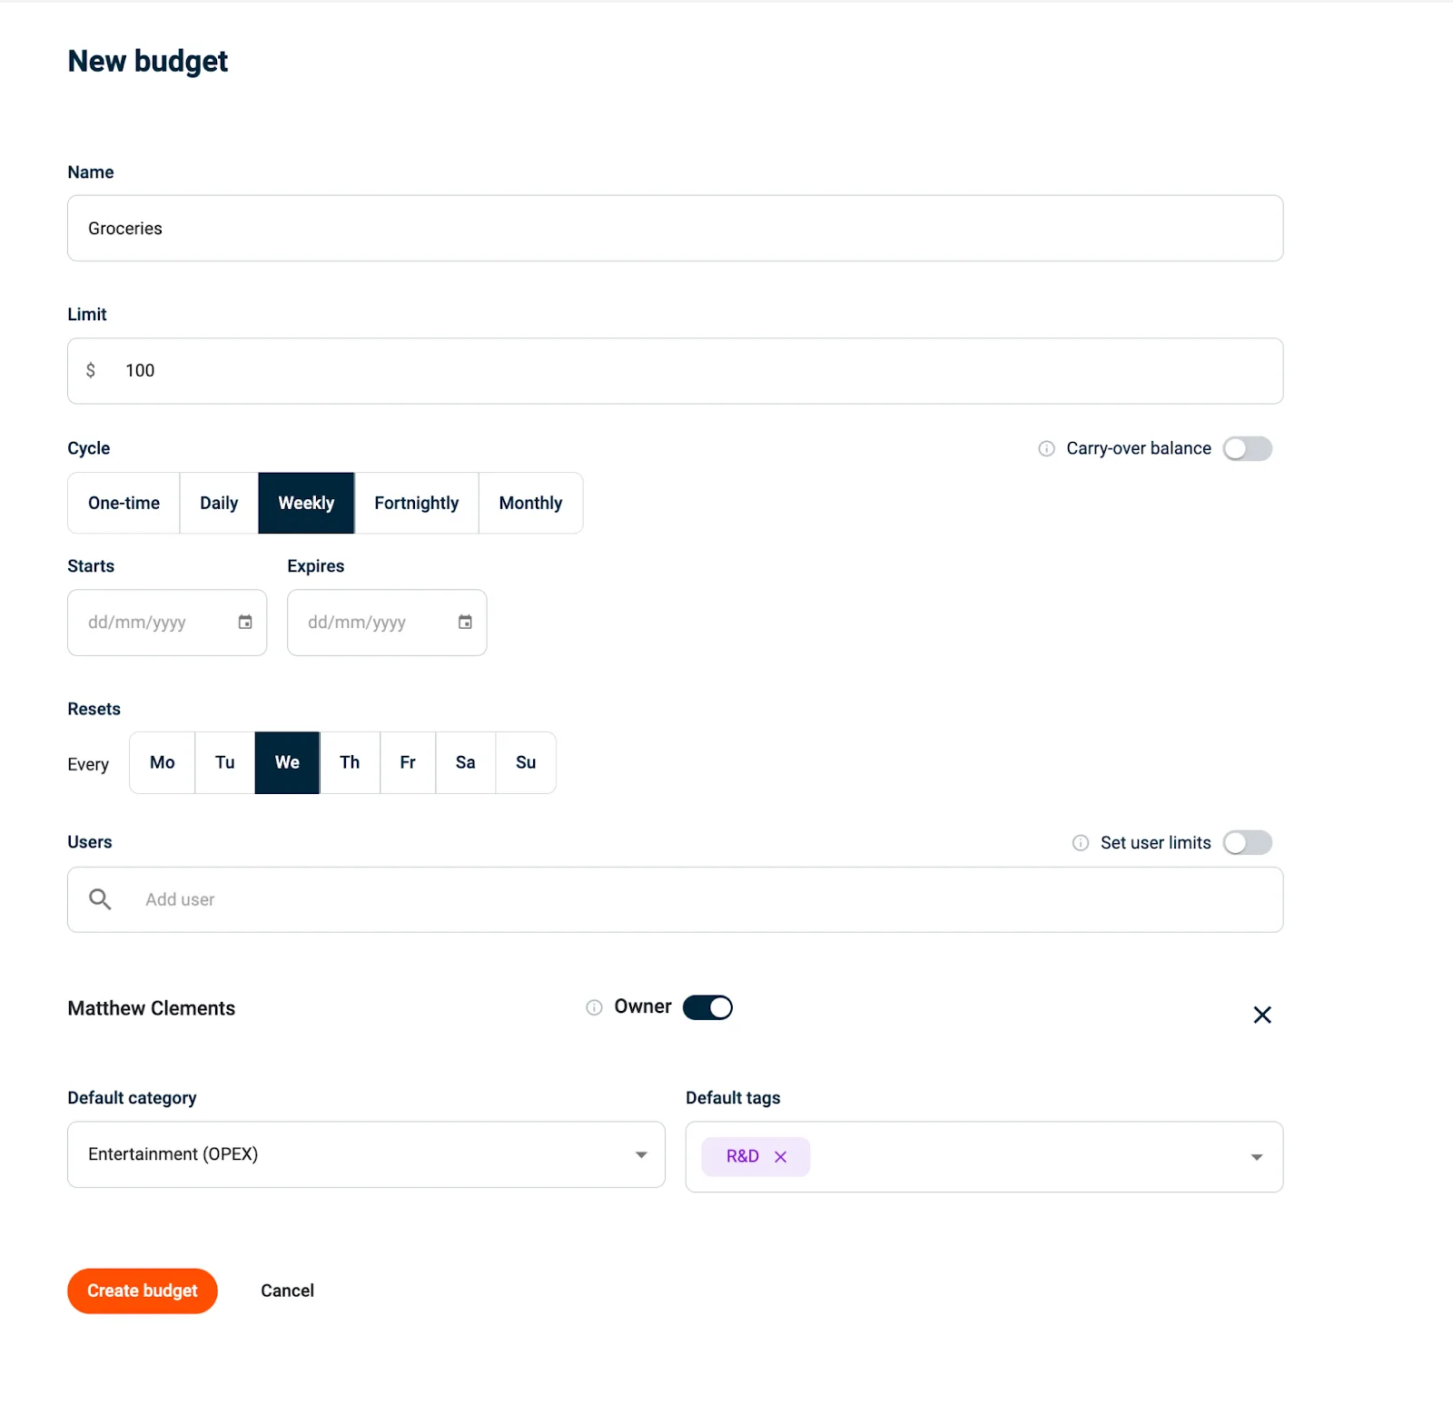1453x1413 pixels.
Task: Cancel creating the budget
Action: [287, 1290]
